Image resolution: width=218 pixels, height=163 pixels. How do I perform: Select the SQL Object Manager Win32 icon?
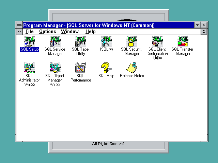pyautogui.click(x=55, y=68)
